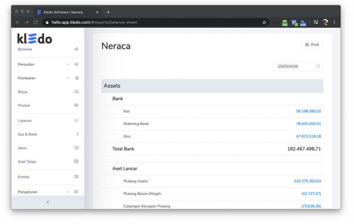
Task: Open the Chrome three-dot menu
Action: coord(334,23)
